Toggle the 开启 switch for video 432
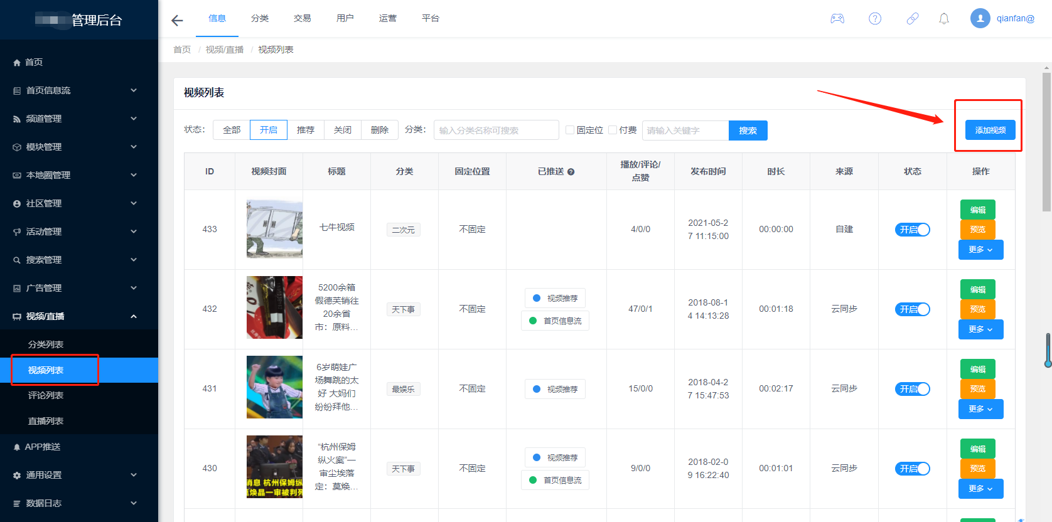The height and width of the screenshot is (522, 1052). [x=912, y=309]
